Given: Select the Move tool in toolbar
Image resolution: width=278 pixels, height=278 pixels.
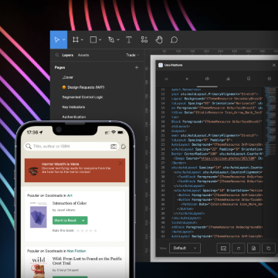Looking at the screenshot, I should coord(57,40).
